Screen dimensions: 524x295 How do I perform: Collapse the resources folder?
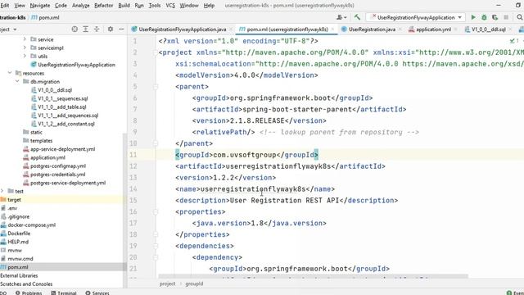pos(10,73)
